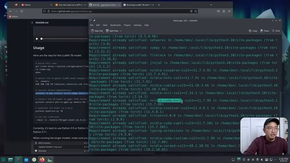Open the KDE application launcher

click(x=3, y=160)
